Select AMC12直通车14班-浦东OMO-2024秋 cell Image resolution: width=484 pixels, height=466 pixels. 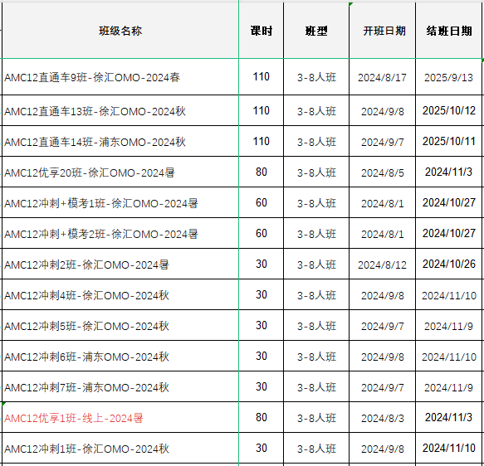[120, 141]
